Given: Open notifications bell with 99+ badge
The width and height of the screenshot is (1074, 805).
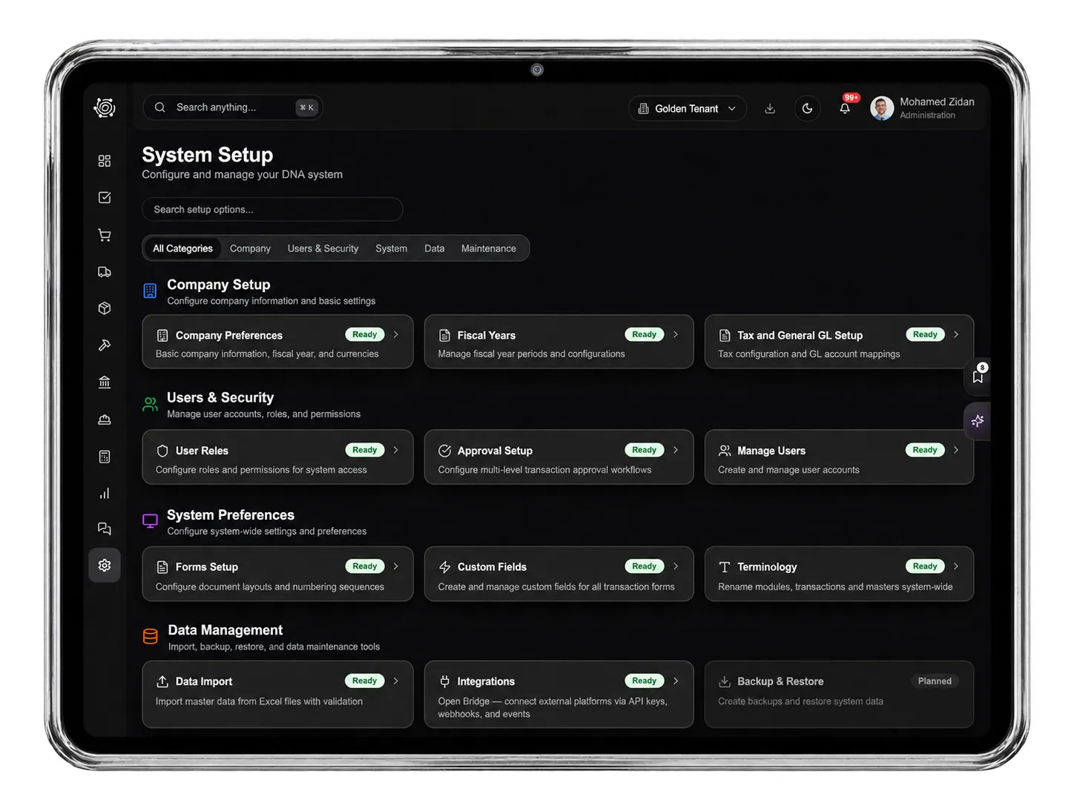Looking at the screenshot, I should 845,108.
